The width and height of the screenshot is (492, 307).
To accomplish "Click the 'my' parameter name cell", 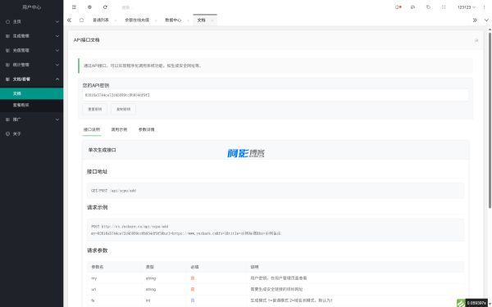I will click(114, 278).
